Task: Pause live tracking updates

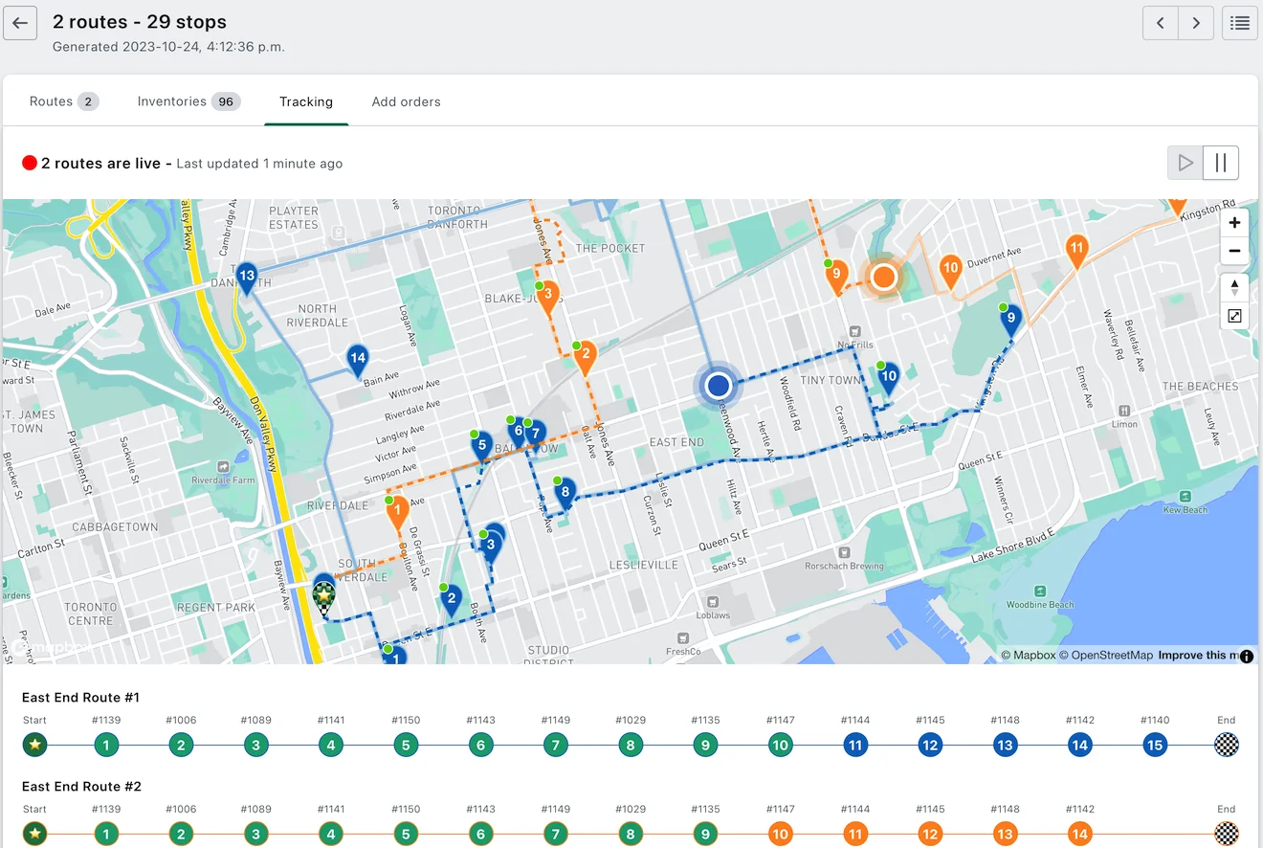Action: click(1221, 163)
